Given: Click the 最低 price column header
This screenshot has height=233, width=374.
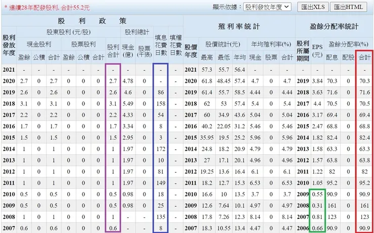Looking at the screenshot, I should [223, 57].
